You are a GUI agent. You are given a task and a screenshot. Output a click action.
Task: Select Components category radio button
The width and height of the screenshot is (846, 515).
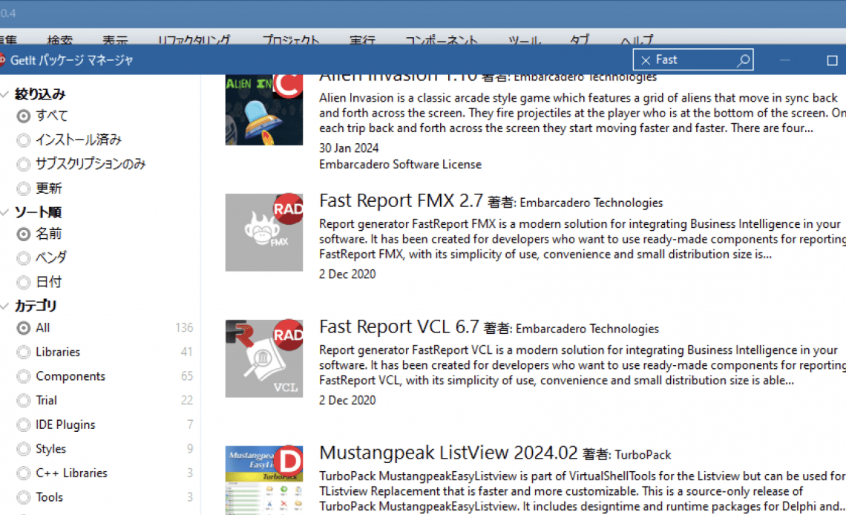coord(23,376)
